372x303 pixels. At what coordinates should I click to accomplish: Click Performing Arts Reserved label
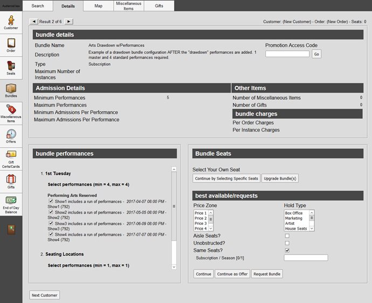pos(72,195)
